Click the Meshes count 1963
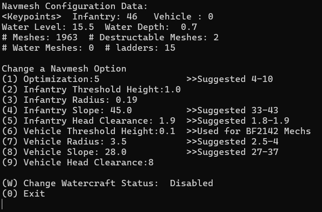 (66, 38)
